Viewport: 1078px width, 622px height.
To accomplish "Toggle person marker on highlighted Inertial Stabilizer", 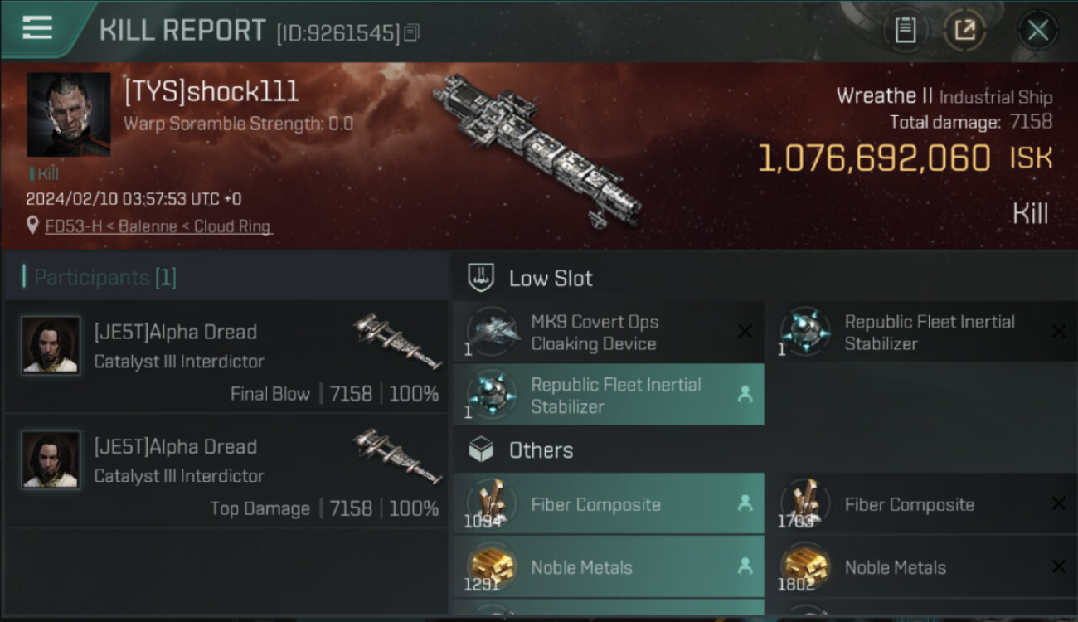I will point(745,396).
